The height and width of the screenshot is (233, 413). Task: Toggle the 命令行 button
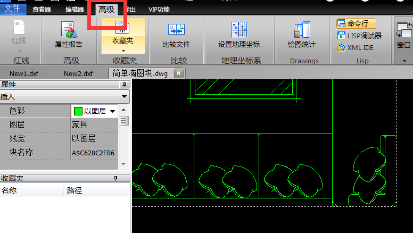click(x=356, y=23)
